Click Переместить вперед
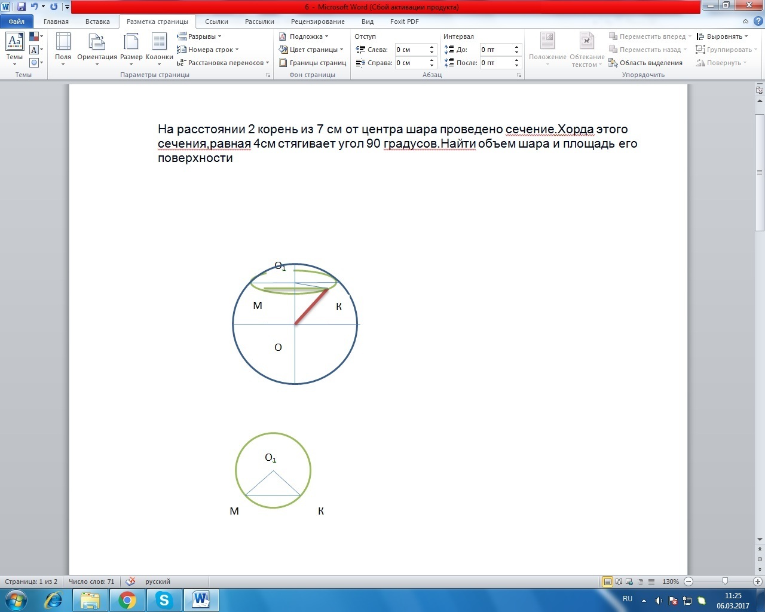Image resolution: width=765 pixels, height=612 pixels. point(650,36)
